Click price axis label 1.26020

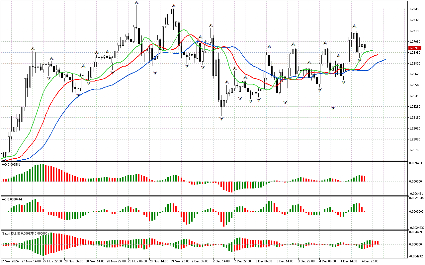click(415, 129)
